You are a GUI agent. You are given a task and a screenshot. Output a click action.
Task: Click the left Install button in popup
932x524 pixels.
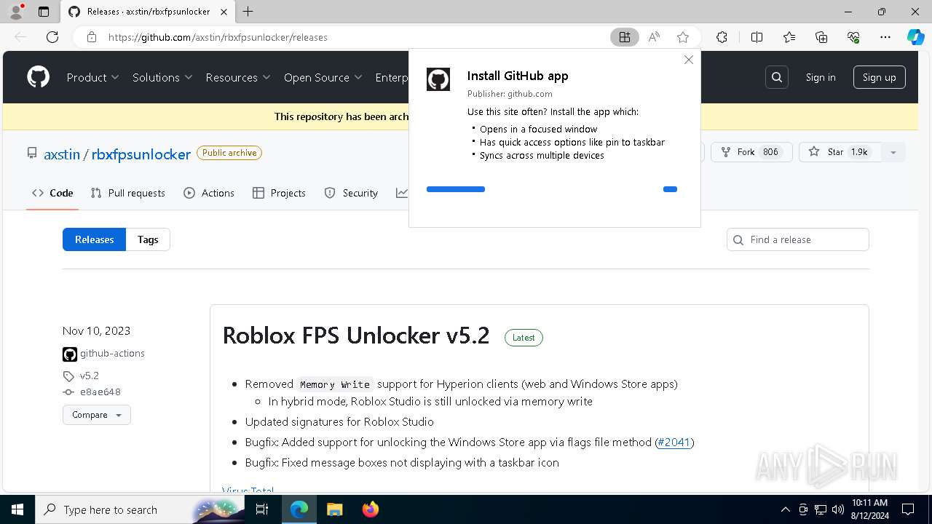456,189
